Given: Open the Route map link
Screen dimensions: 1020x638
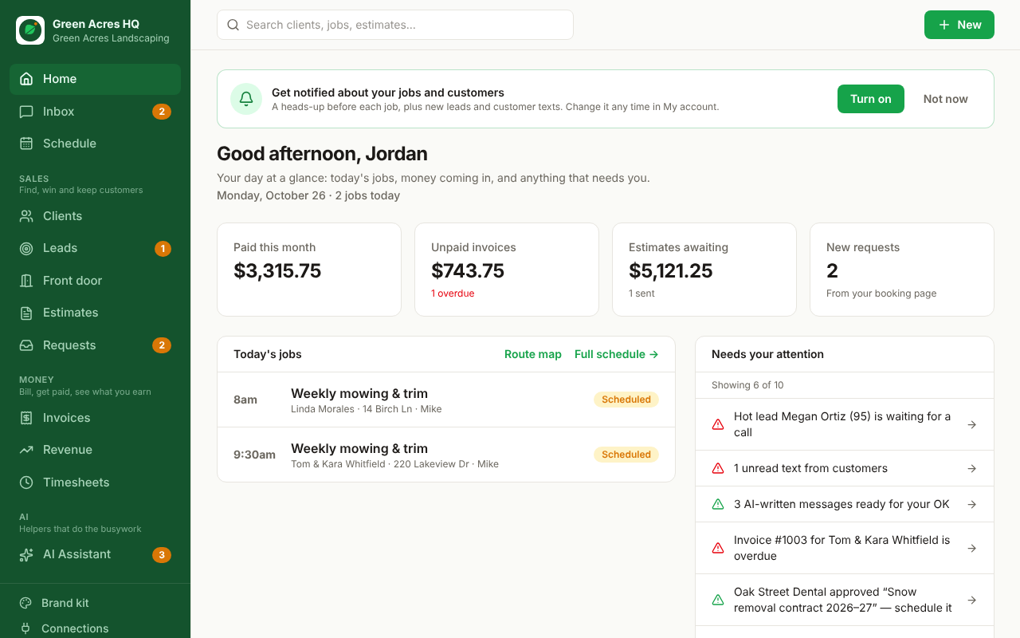Looking at the screenshot, I should pyautogui.click(x=533, y=354).
